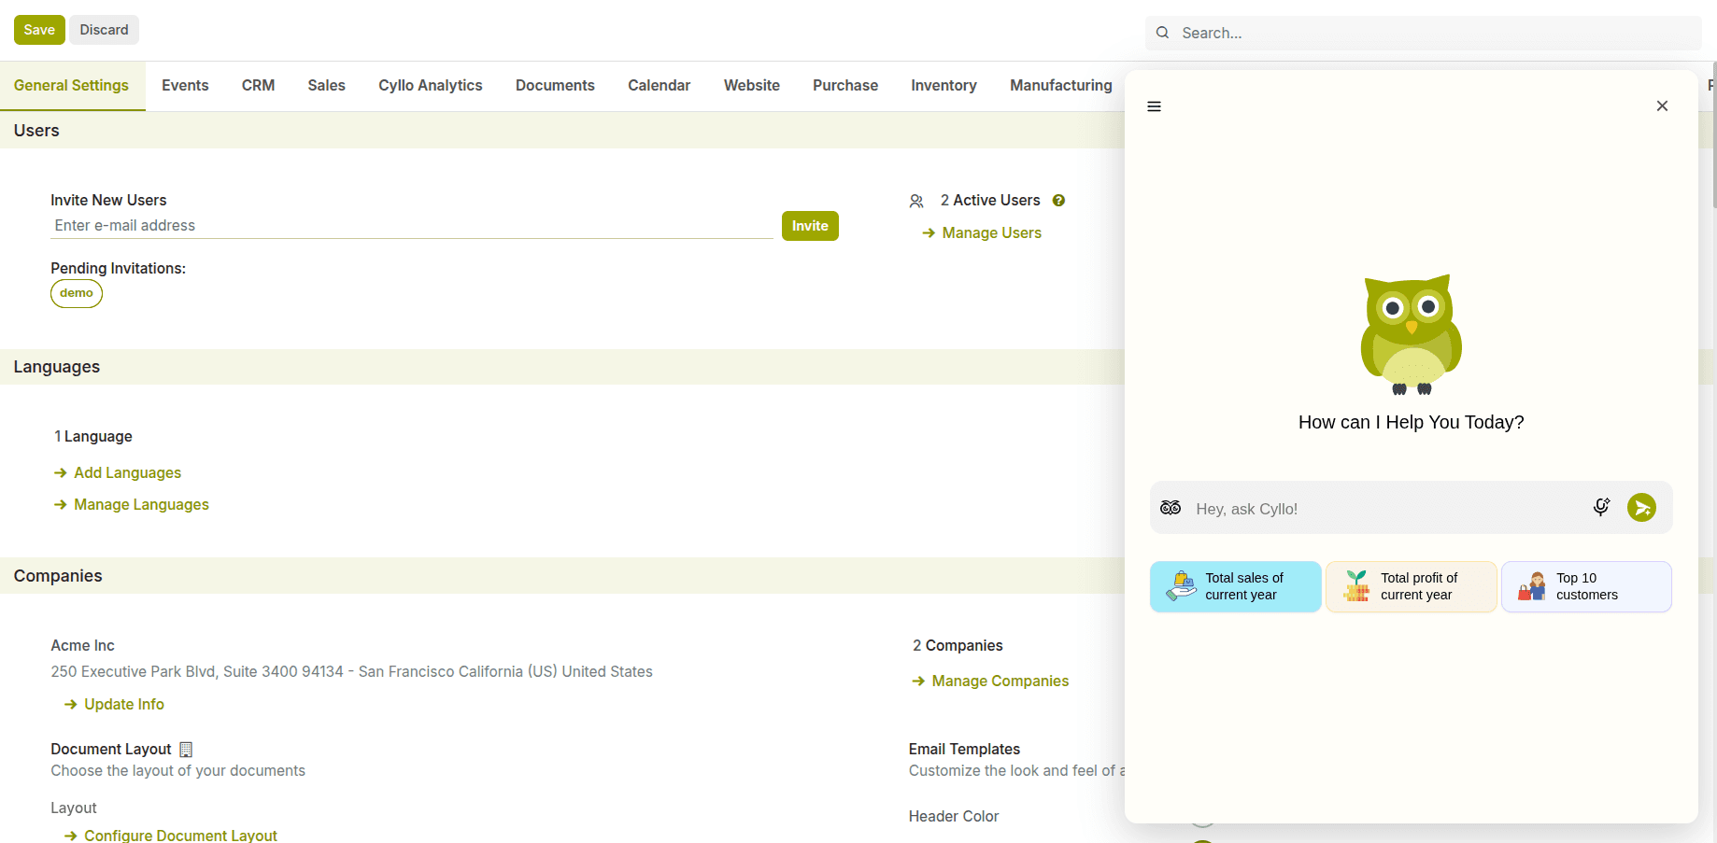Click the search magnifier icon
The height and width of the screenshot is (843, 1717).
[1162, 33]
